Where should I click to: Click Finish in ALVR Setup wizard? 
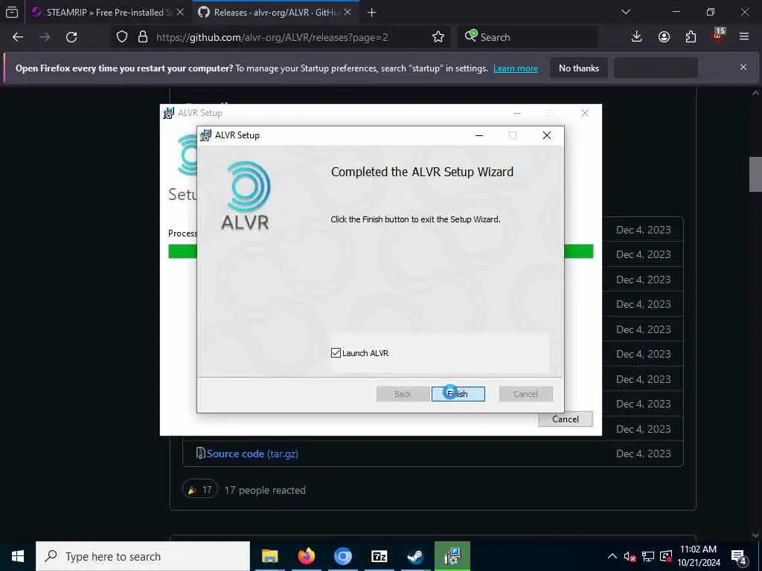pos(458,394)
